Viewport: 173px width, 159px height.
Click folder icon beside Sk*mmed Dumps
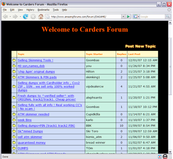tap(14, 131)
